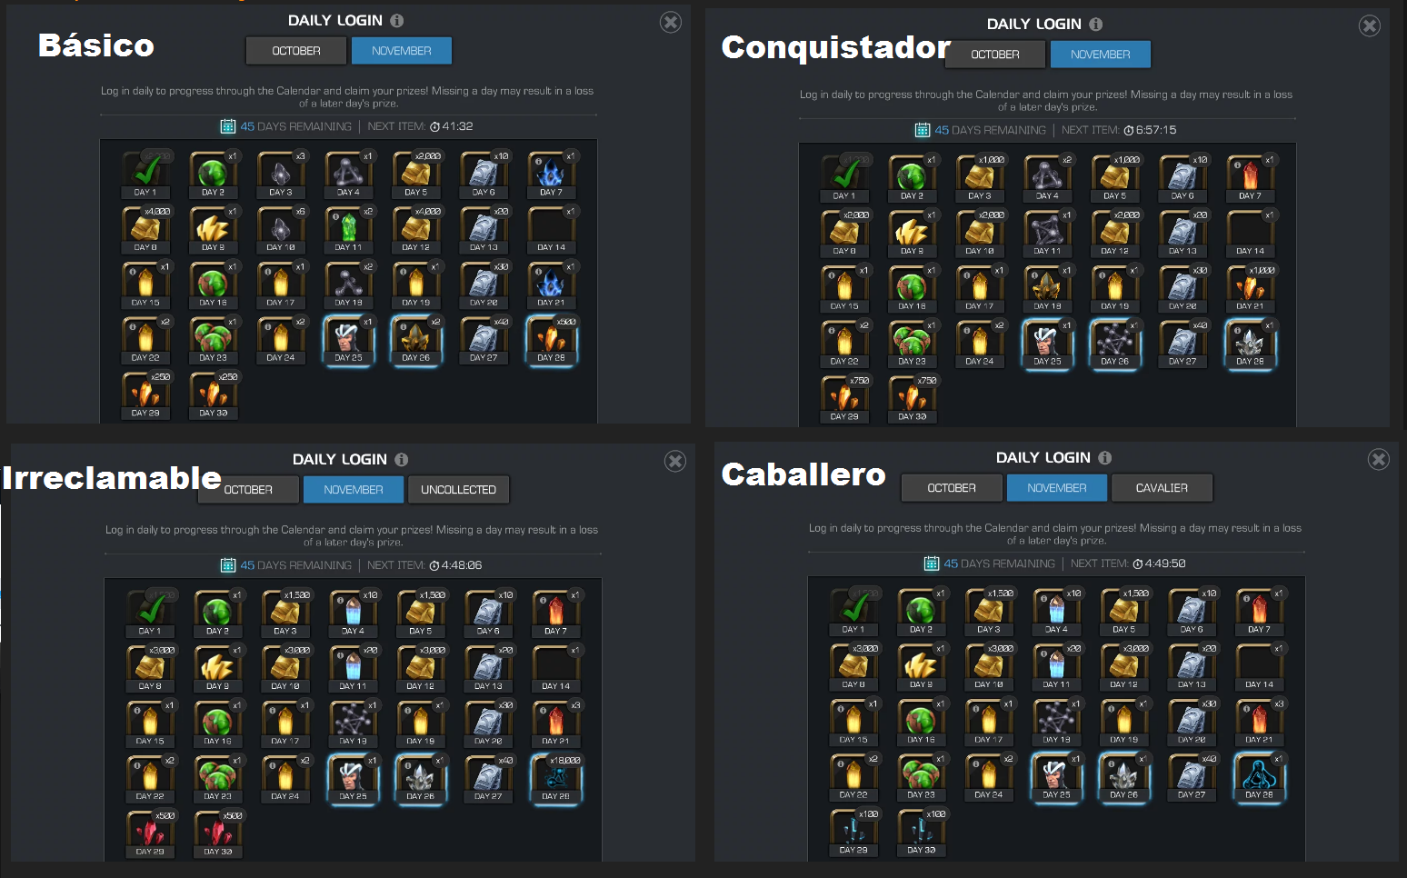Select DAY 28 blue figure reward in Caballero
Screen dimensions: 1407x878
tap(1260, 776)
